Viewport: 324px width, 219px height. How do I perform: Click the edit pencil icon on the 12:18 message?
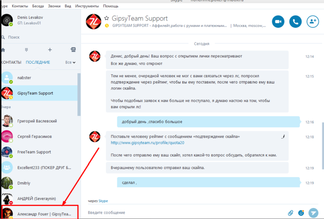pos(283,136)
